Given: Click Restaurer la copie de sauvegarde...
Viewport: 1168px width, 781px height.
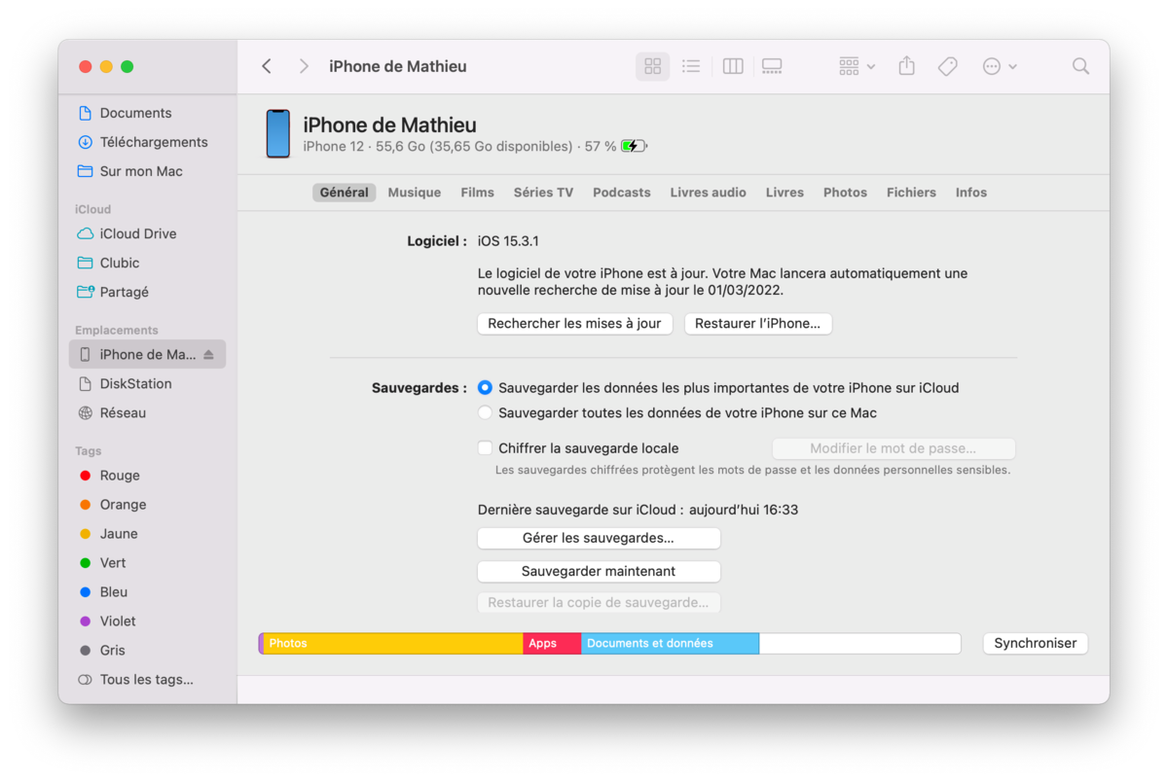Looking at the screenshot, I should coord(599,602).
